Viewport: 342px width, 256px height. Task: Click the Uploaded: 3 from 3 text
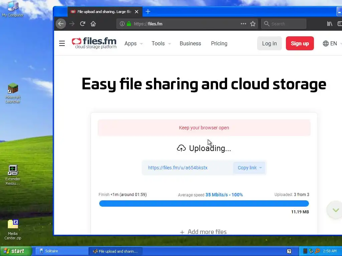coord(292,195)
